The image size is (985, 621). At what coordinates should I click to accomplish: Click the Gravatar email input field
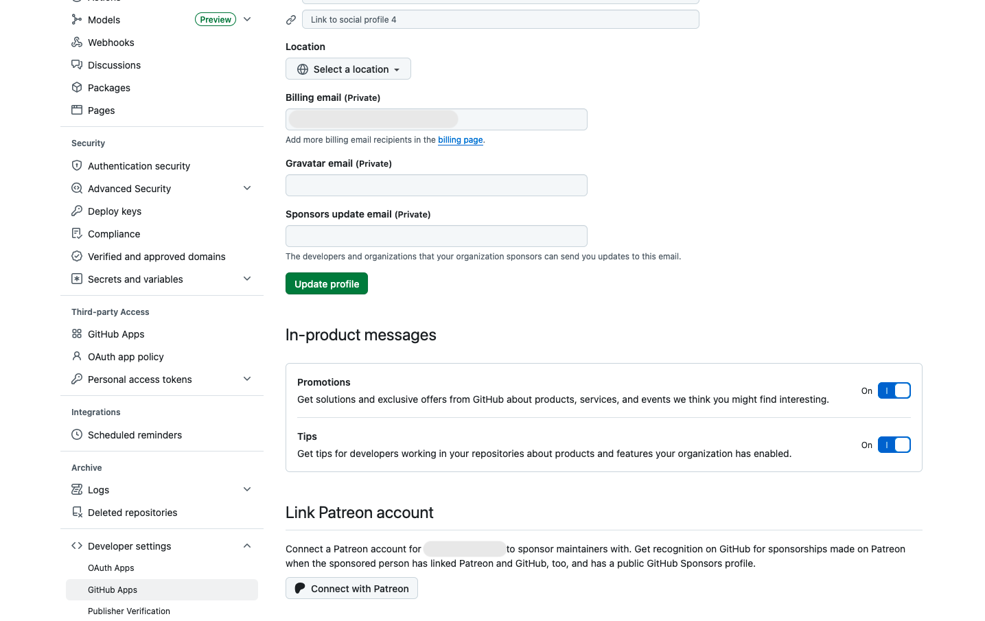(437, 185)
